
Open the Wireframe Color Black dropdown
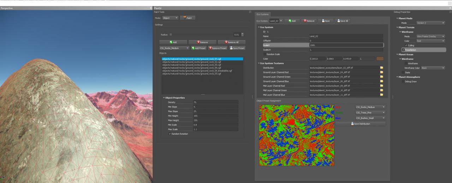click(433, 68)
